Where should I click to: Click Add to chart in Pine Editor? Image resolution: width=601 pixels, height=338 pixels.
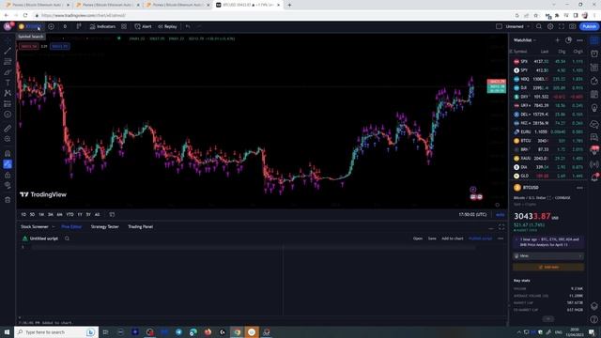coord(453,238)
